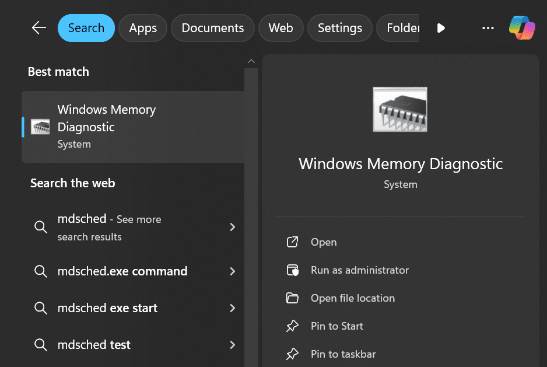Switch to the Web filter tab
Image resolution: width=547 pixels, height=367 pixels.
(281, 28)
